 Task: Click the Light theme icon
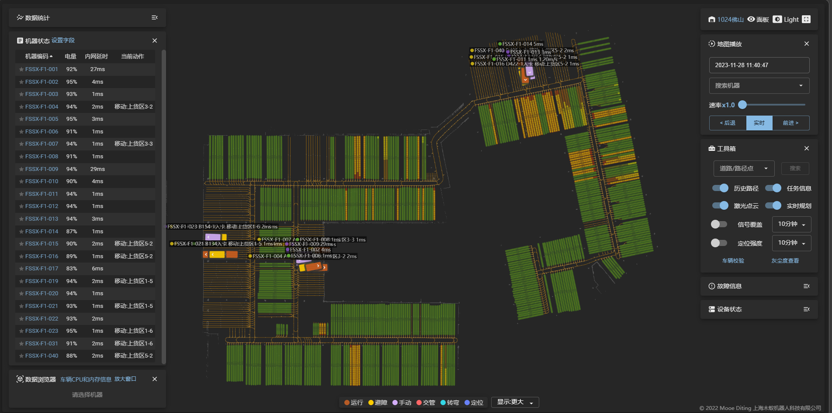pyautogui.click(x=777, y=19)
